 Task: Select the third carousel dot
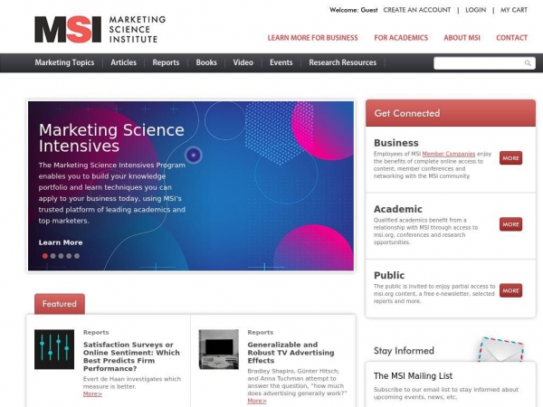61,256
